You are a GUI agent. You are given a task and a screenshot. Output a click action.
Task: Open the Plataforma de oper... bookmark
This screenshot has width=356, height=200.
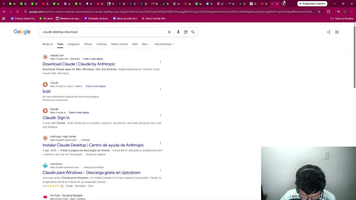68,19
